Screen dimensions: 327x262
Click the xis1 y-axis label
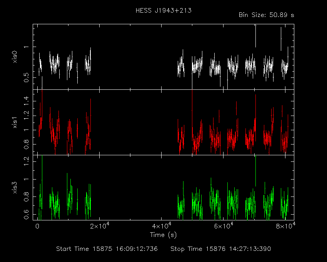tap(15, 123)
